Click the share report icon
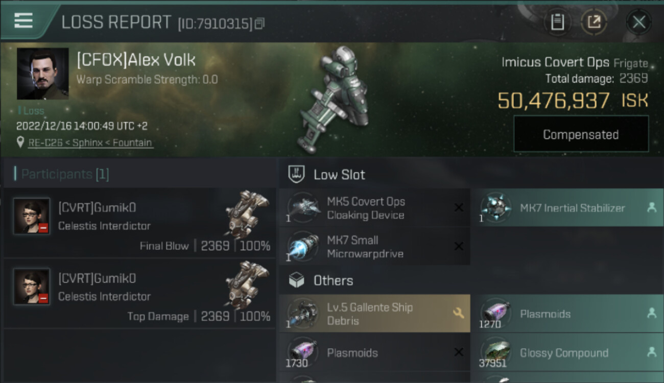 pos(594,22)
